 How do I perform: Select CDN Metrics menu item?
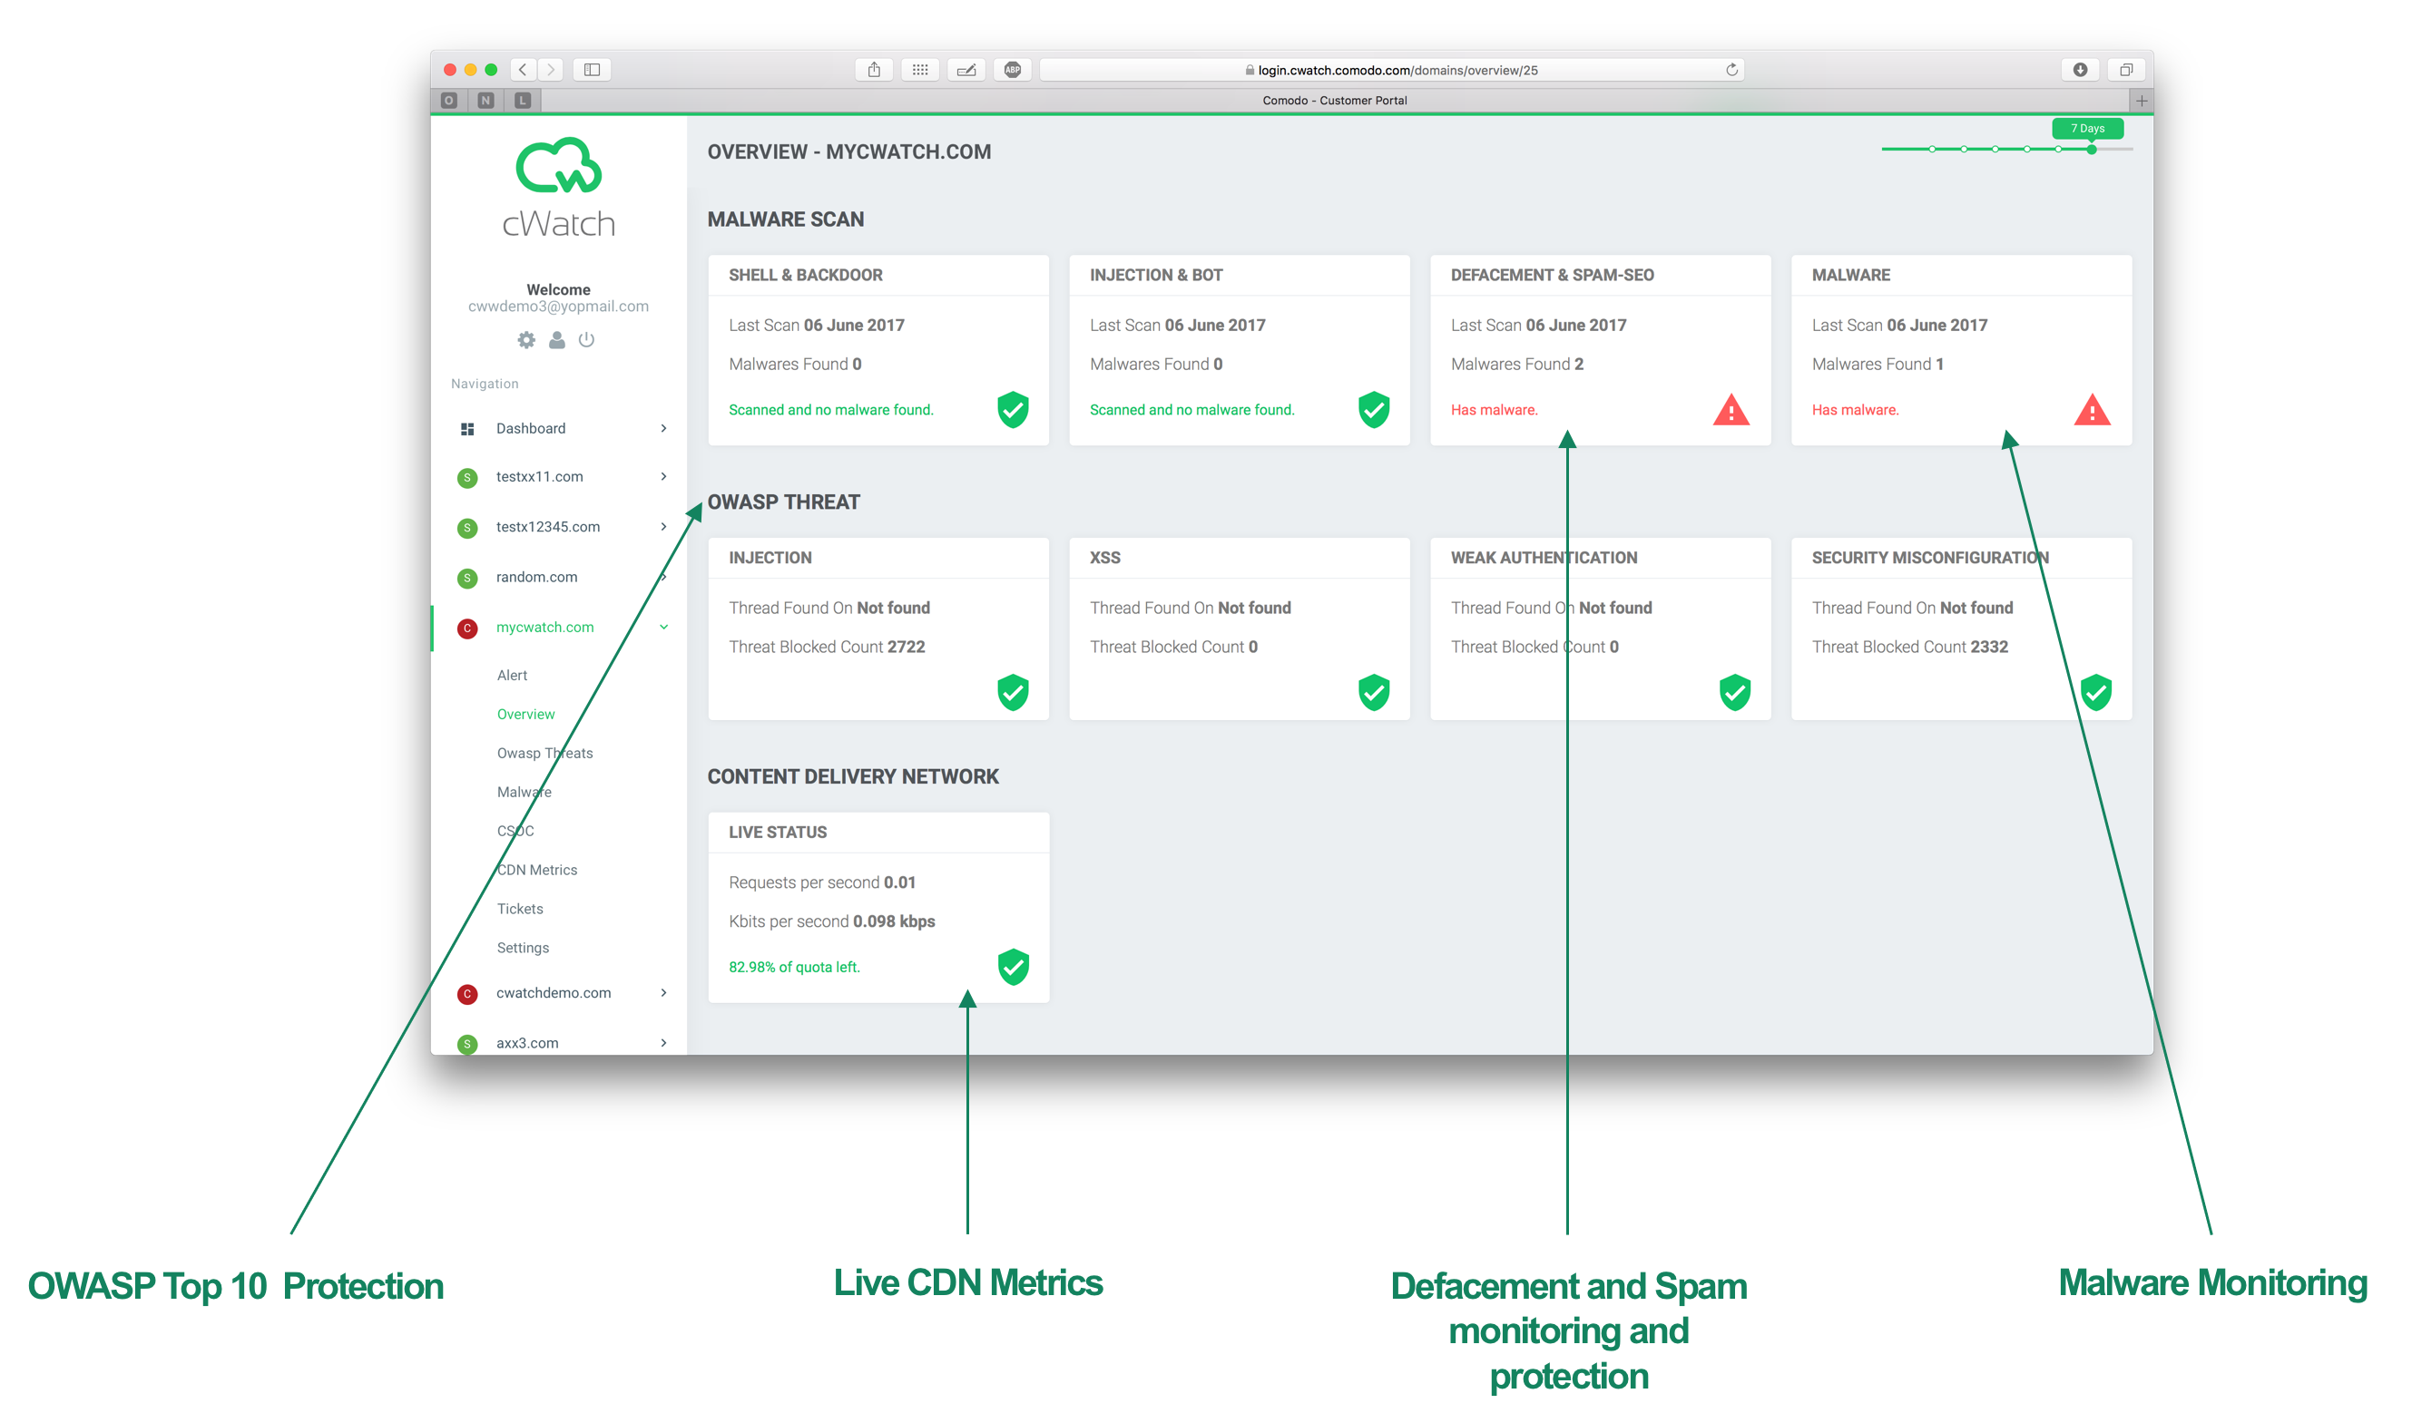tap(537, 870)
